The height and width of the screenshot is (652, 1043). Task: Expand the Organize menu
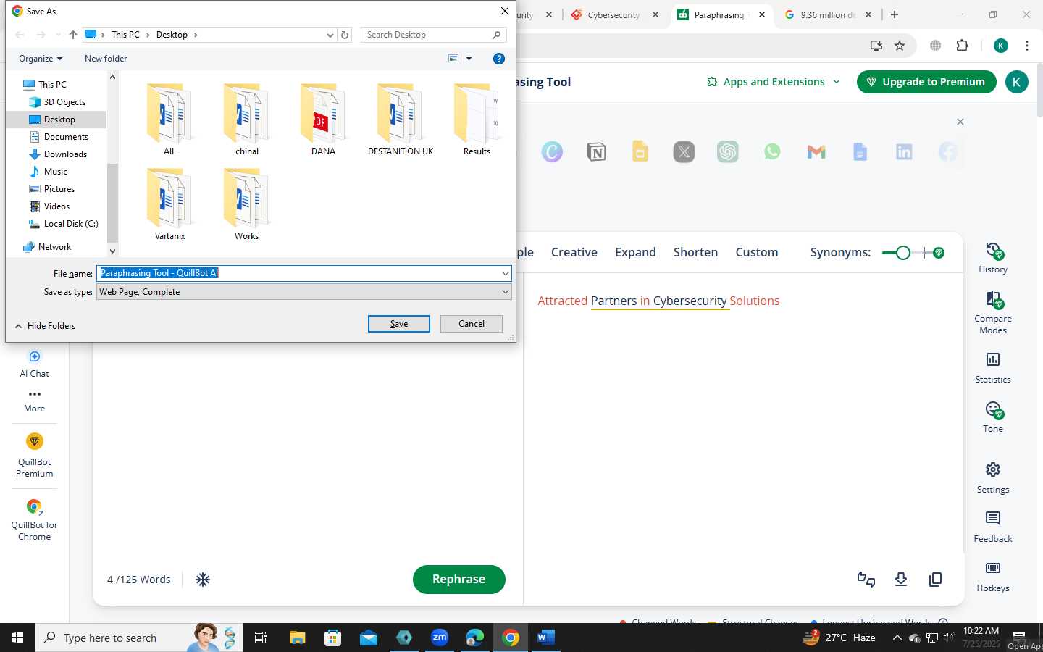point(41,59)
